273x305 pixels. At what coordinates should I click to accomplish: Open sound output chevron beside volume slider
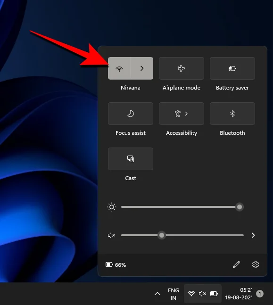253,235
